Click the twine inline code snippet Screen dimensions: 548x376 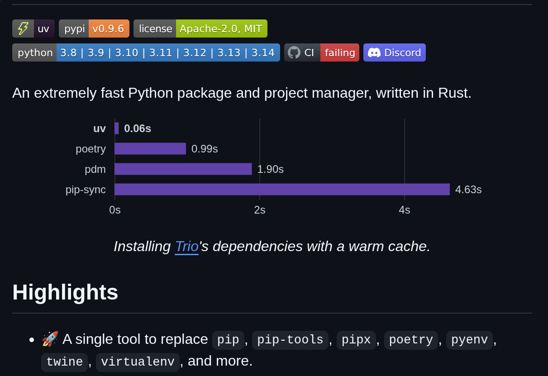tap(64, 362)
